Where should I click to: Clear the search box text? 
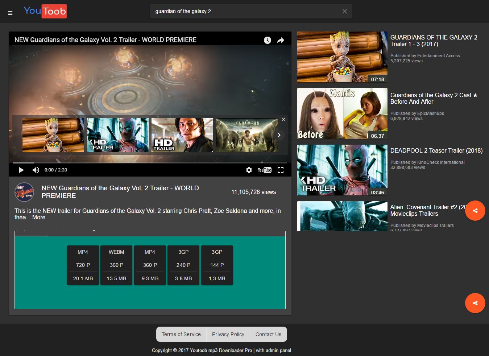(x=345, y=11)
